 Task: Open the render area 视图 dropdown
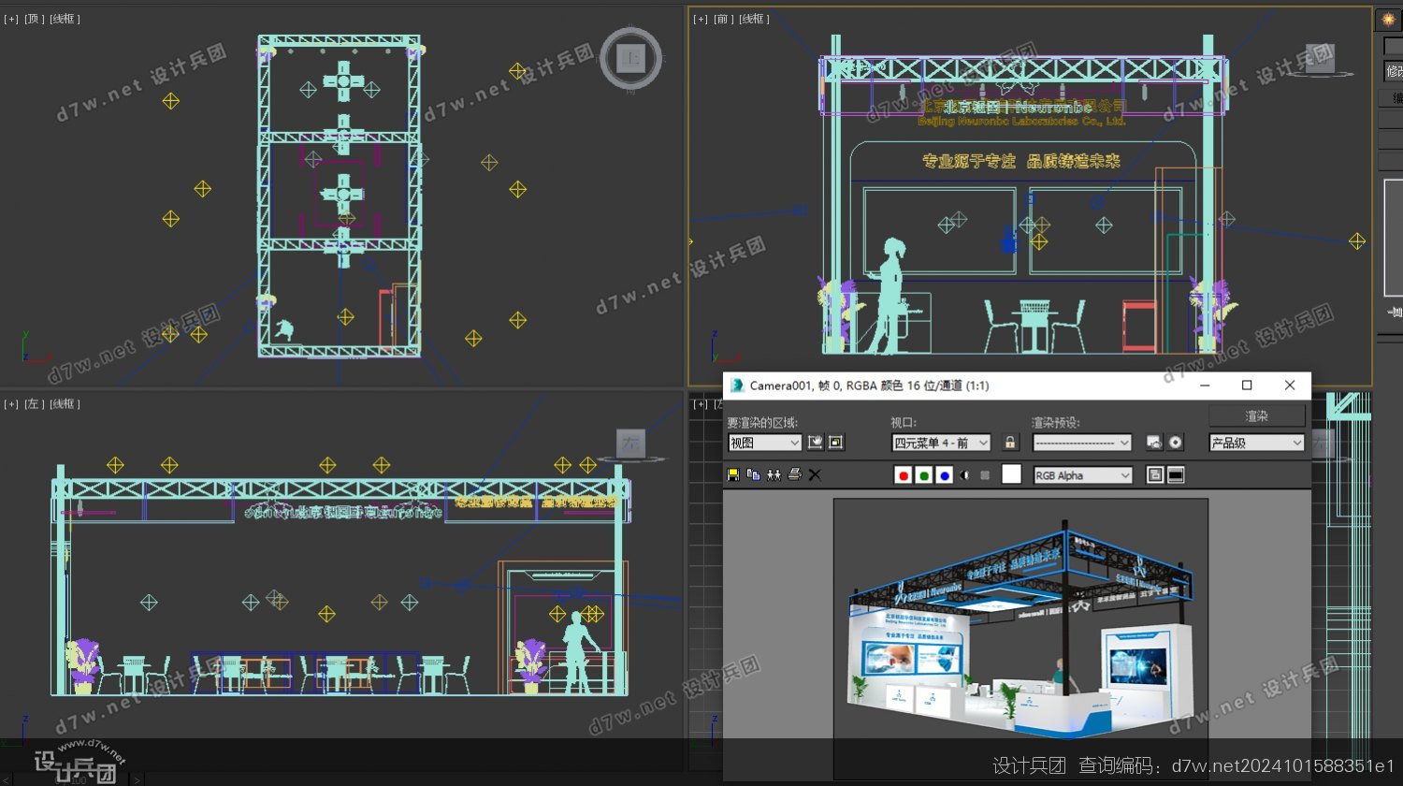(x=765, y=443)
